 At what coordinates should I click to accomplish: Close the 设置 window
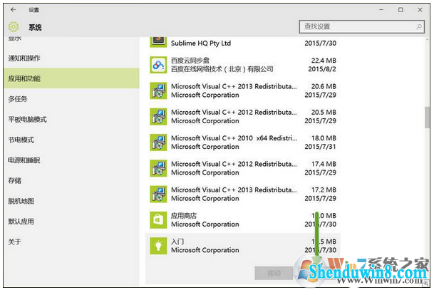click(x=420, y=10)
